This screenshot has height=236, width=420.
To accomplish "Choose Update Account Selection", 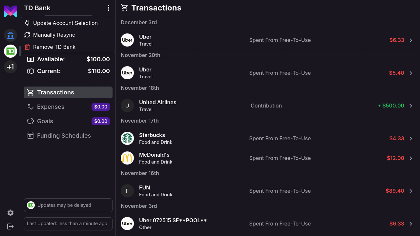I will click(x=65, y=23).
